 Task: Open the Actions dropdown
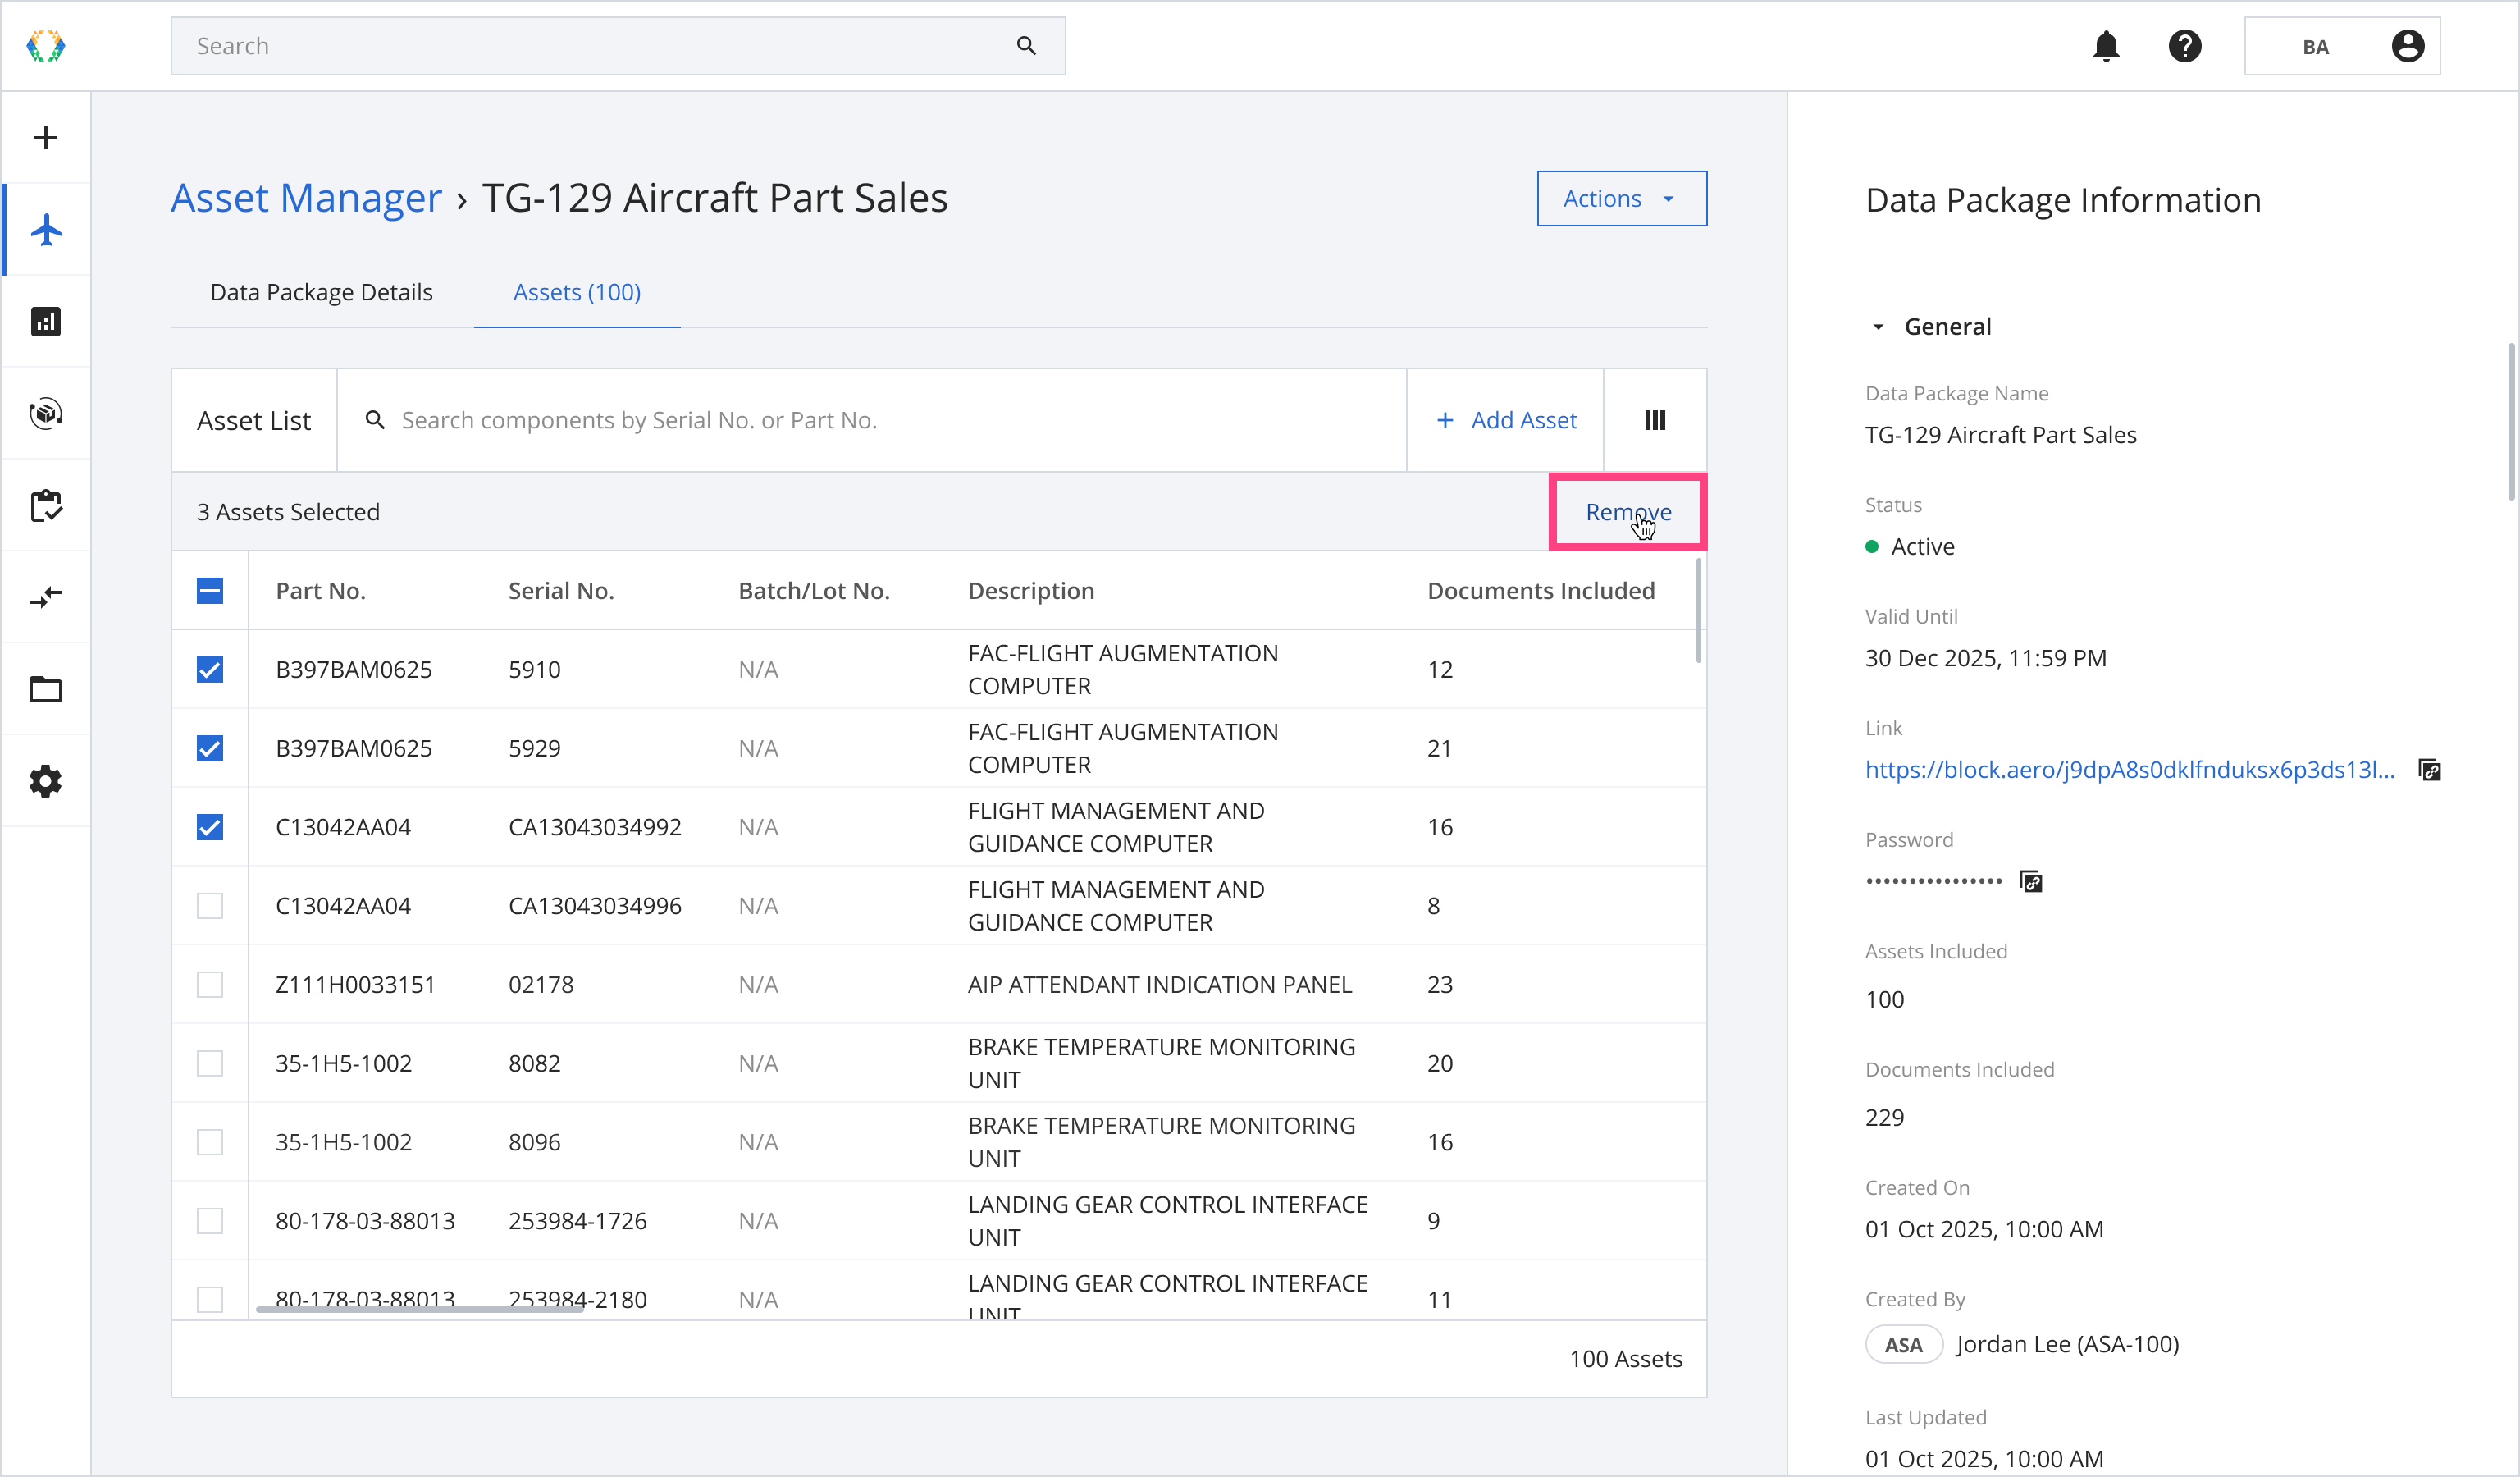pos(1621,199)
